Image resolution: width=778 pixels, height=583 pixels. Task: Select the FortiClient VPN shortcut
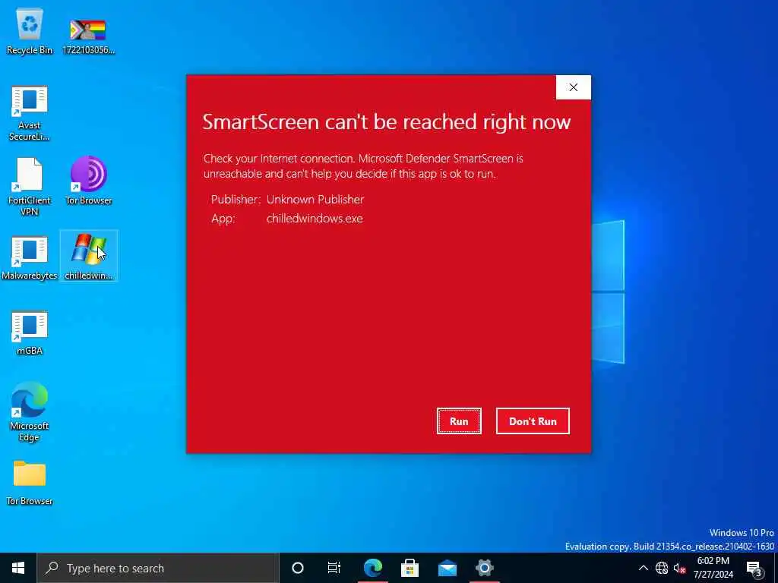coord(30,187)
